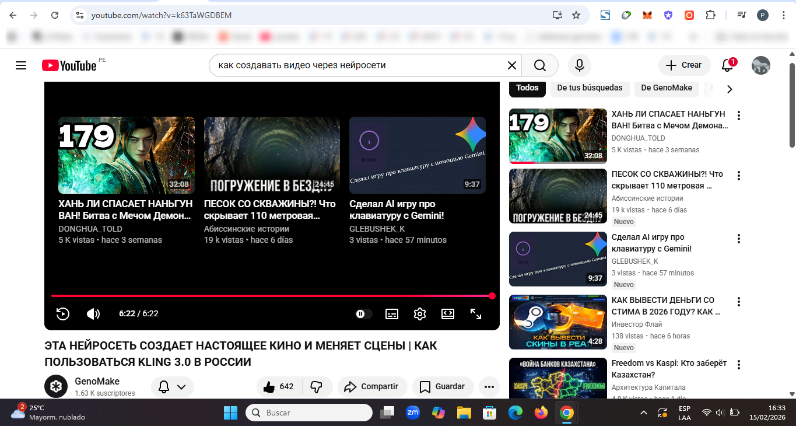Open Zoom from the taskbar
This screenshot has width=796, height=426.
point(413,413)
